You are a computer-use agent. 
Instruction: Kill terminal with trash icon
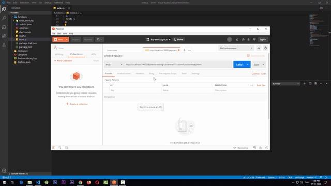pos(315,84)
